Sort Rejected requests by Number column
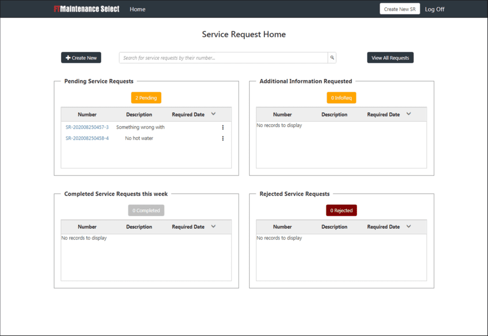Image resolution: width=488 pixels, height=336 pixels. (282, 227)
